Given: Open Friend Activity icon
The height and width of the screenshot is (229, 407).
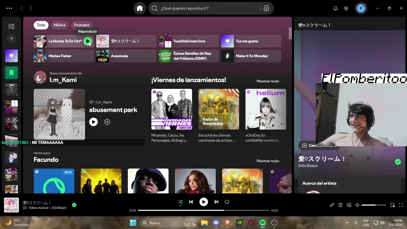Looking at the screenshot, I should (346, 8).
